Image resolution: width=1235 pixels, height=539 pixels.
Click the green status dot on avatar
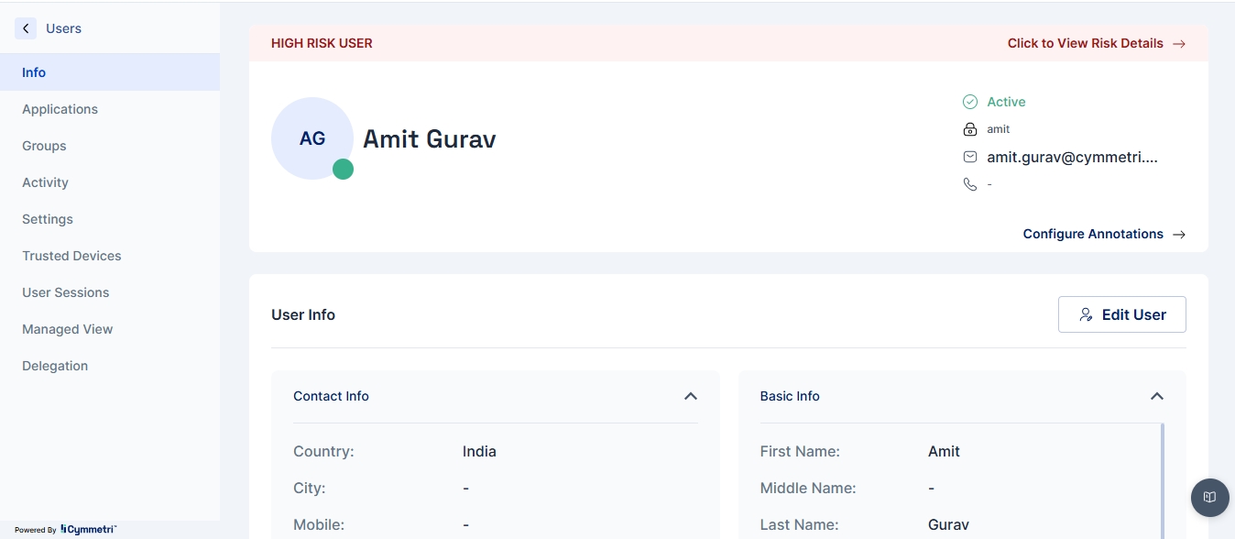(x=343, y=169)
